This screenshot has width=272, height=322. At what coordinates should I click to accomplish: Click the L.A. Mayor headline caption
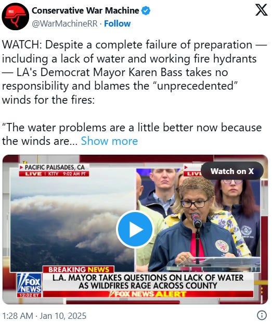click(148, 281)
